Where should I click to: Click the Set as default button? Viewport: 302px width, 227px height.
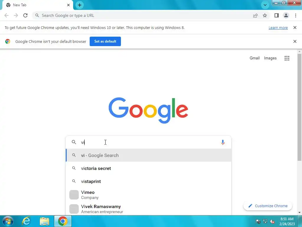coord(105,41)
